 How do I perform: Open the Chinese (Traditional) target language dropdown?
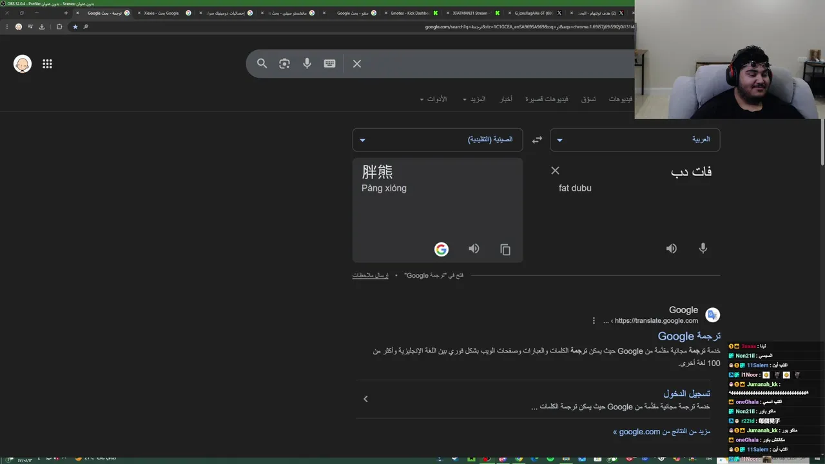pyautogui.click(x=438, y=140)
